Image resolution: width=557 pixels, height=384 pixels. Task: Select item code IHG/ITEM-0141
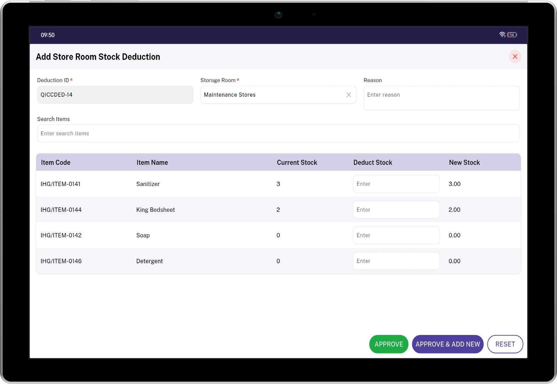pos(61,184)
